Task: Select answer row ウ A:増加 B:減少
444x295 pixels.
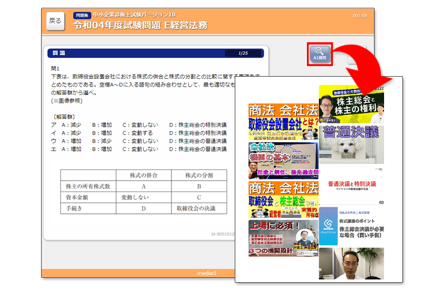Action: coord(139,141)
